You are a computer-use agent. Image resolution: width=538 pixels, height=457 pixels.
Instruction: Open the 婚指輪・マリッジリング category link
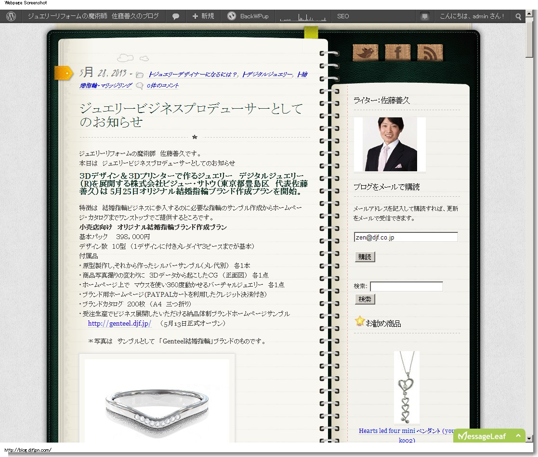point(105,85)
